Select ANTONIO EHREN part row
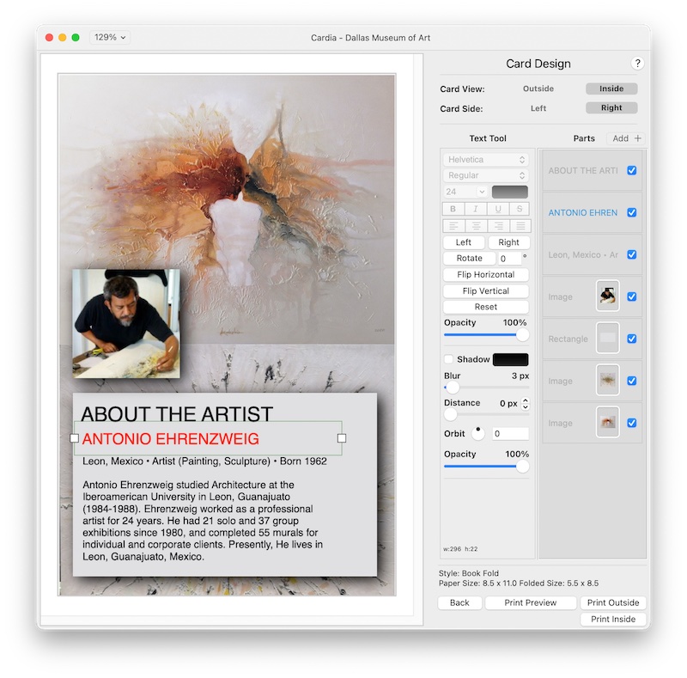Screen dimensions: 687x678 tap(592, 212)
